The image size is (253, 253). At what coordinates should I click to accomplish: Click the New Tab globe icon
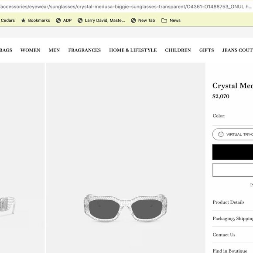click(133, 21)
